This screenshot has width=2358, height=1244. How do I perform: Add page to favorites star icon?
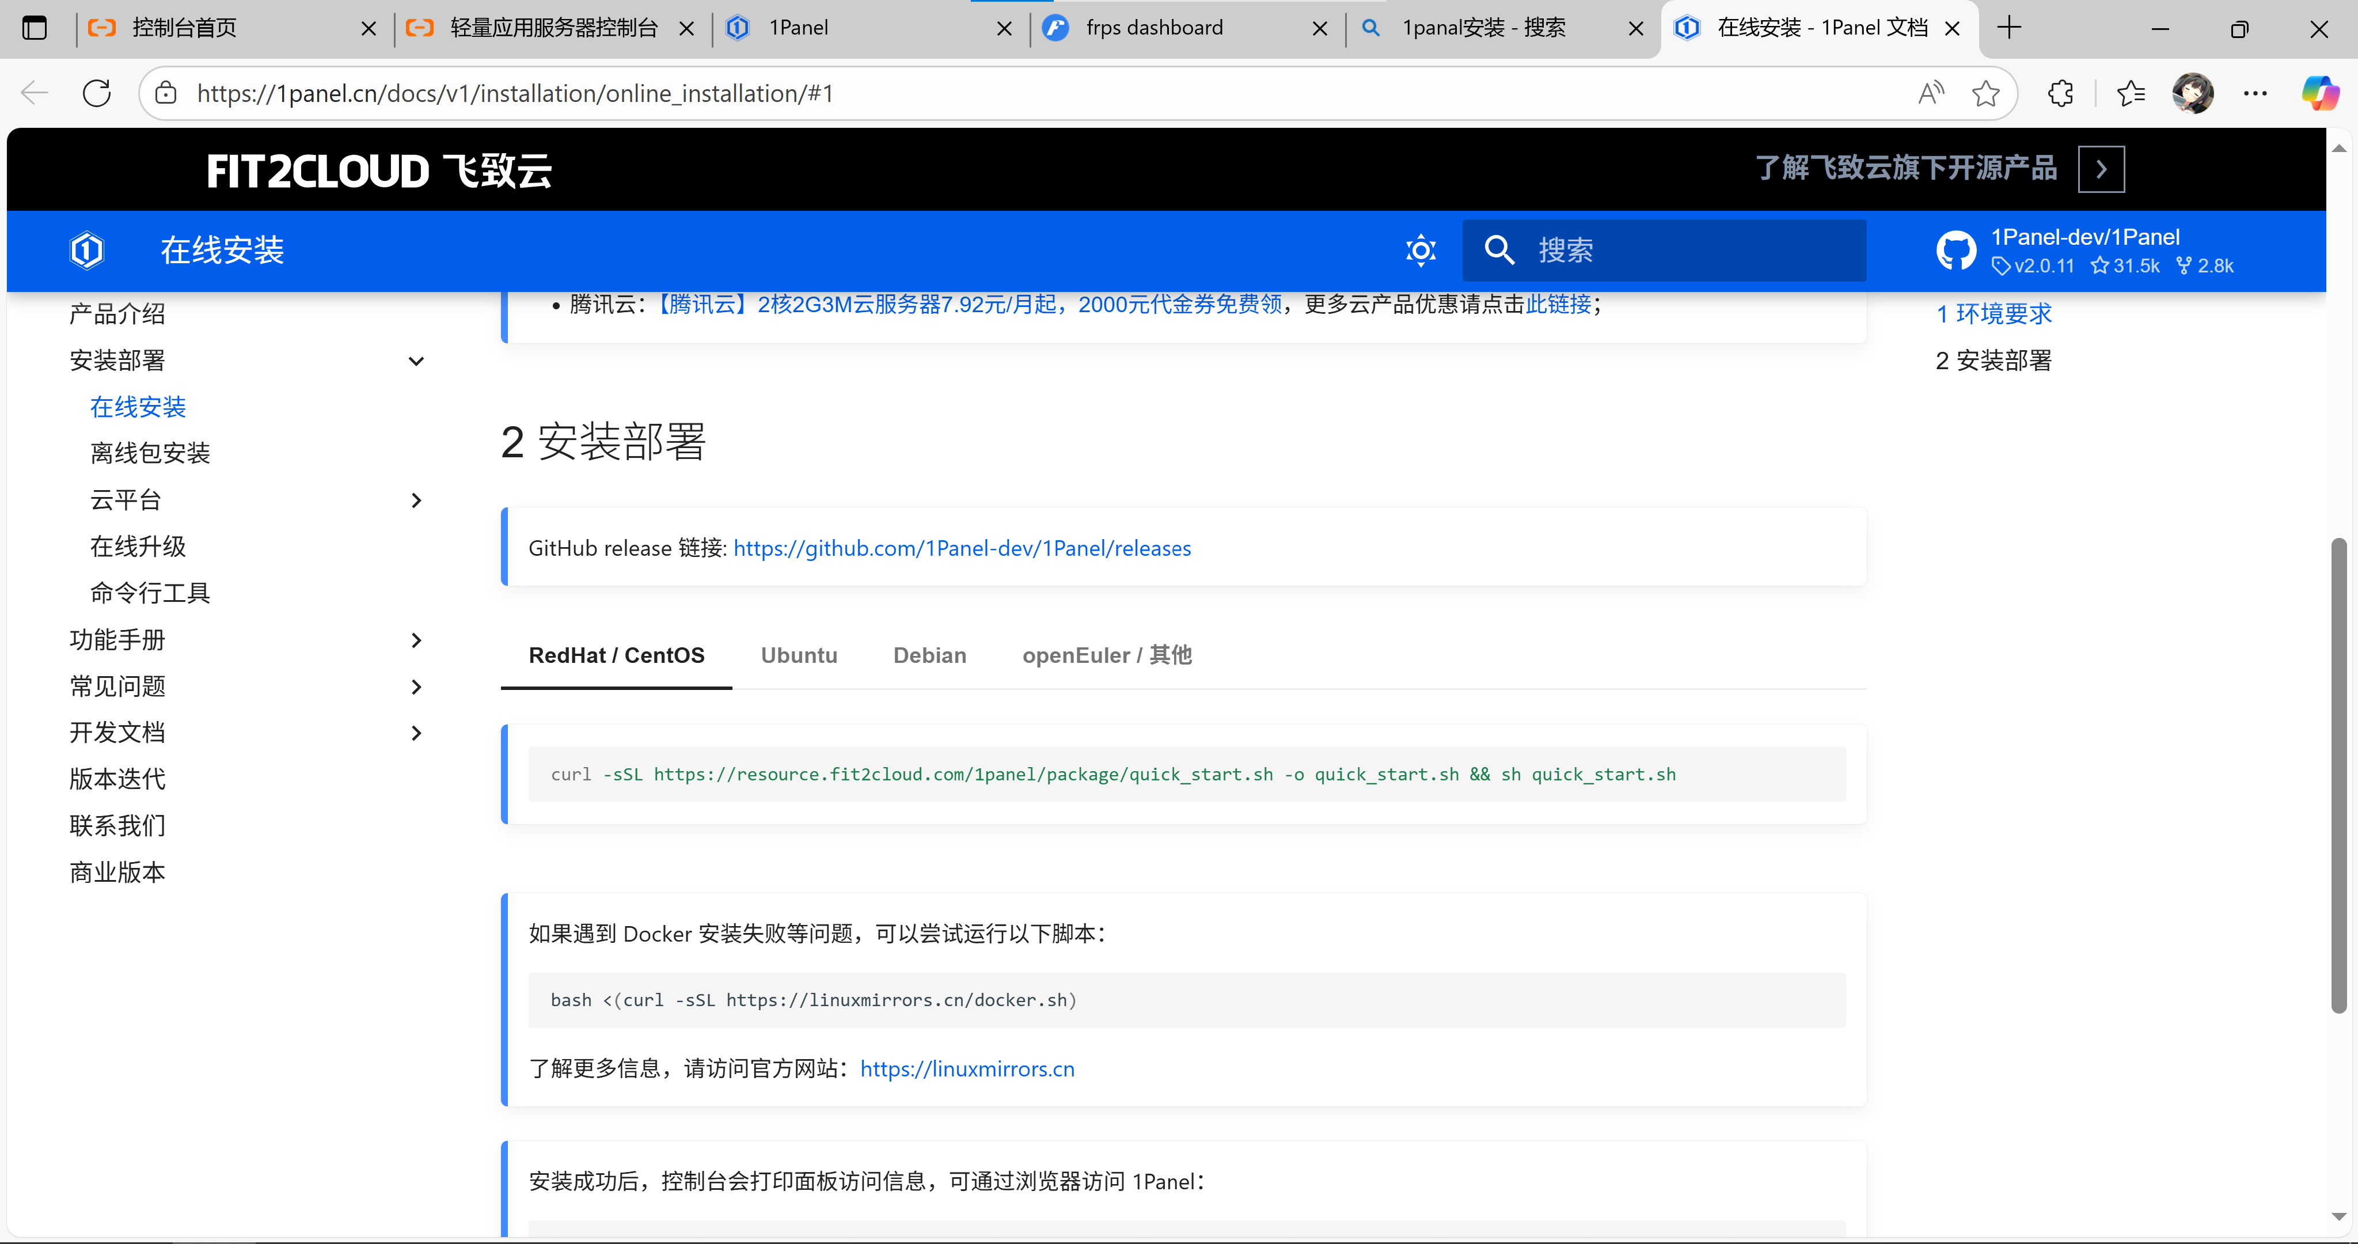point(1984,93)
